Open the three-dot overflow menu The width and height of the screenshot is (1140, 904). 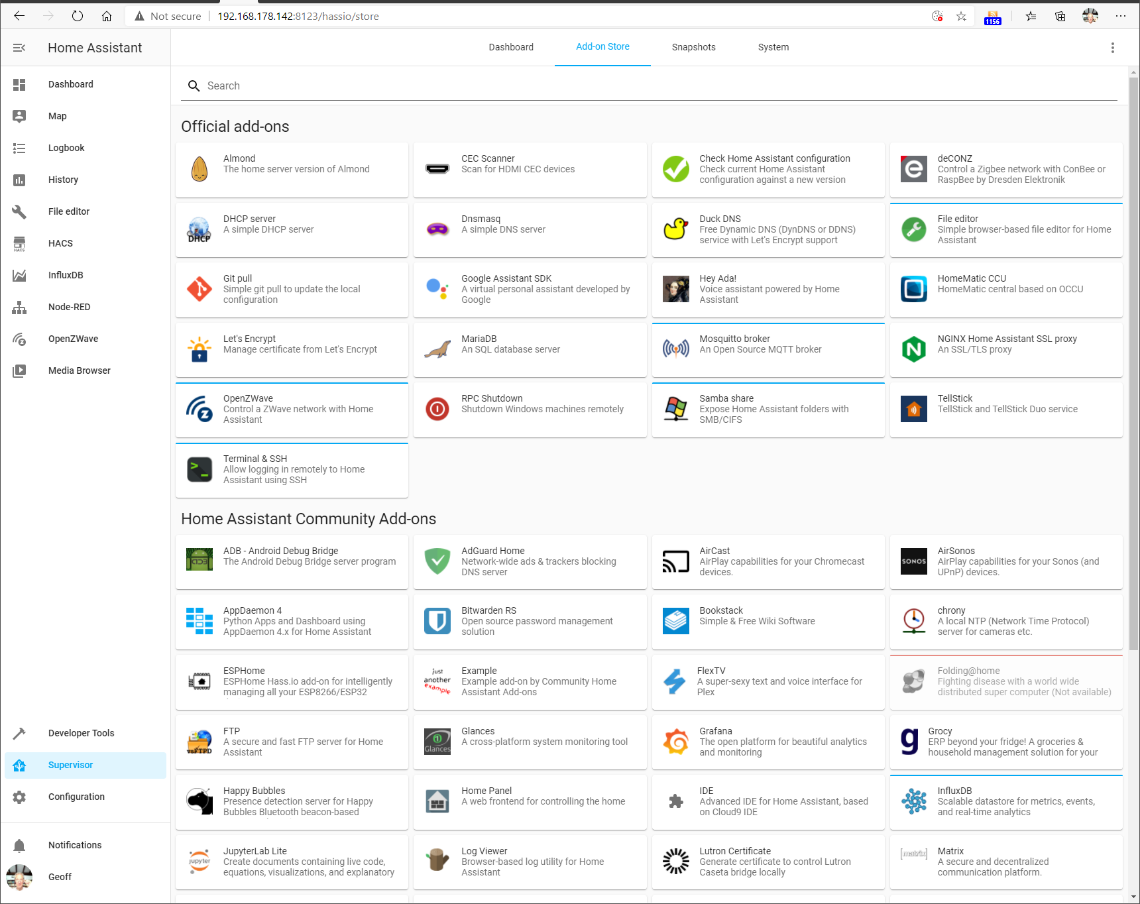1112,48
